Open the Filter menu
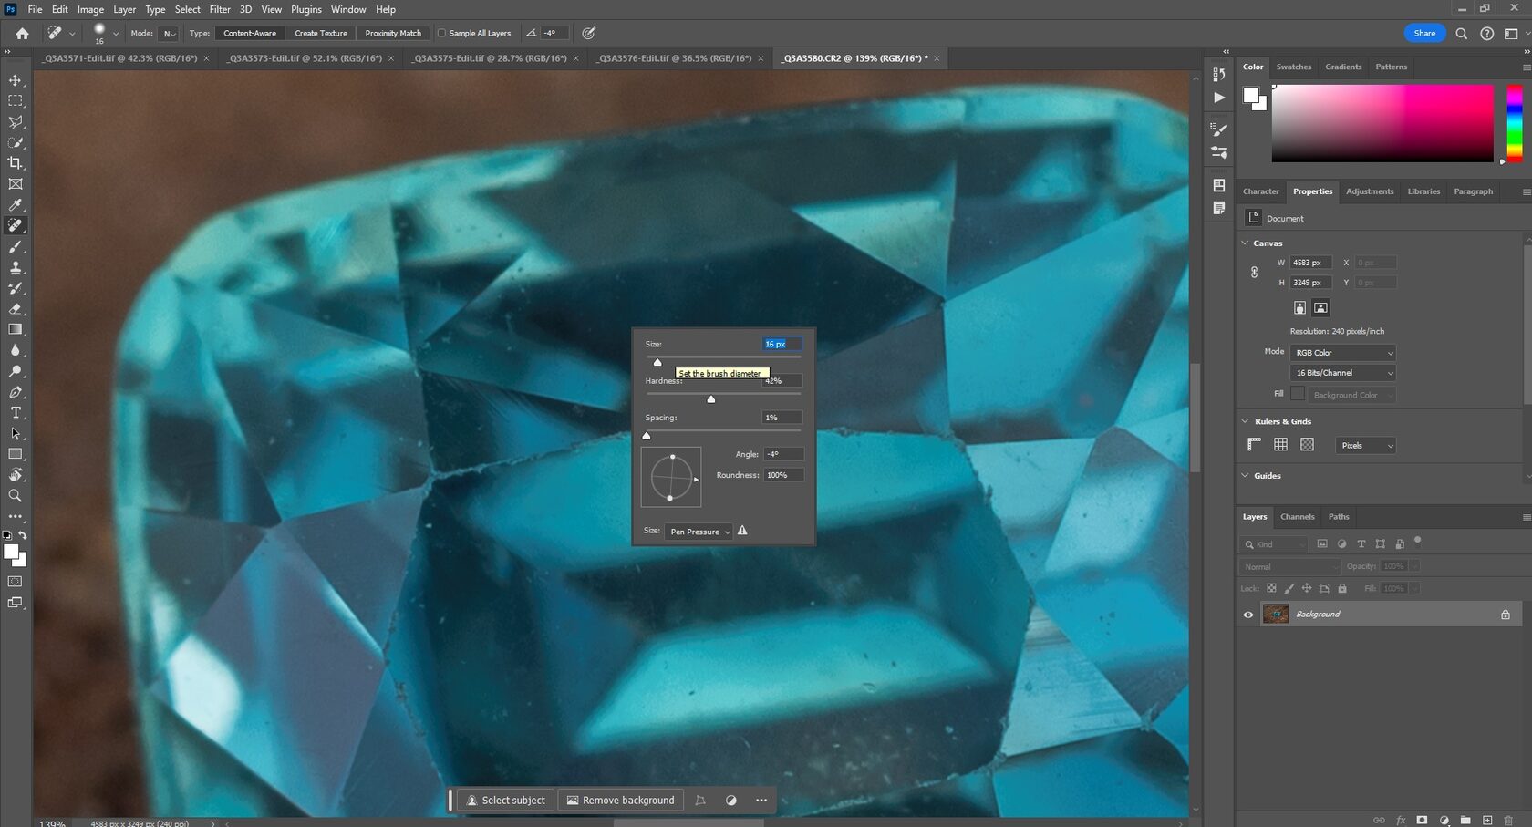Viewport: 1532px width, 827px height. click(x=219, y=9)
